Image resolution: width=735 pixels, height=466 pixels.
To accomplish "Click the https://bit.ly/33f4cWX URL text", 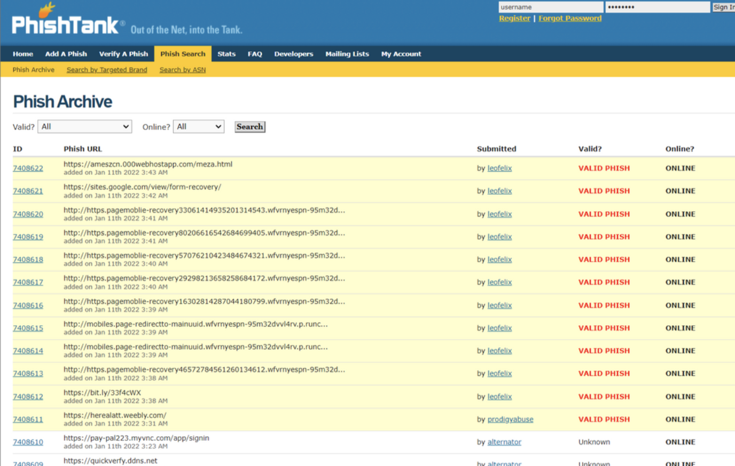I will pos(102,392).
